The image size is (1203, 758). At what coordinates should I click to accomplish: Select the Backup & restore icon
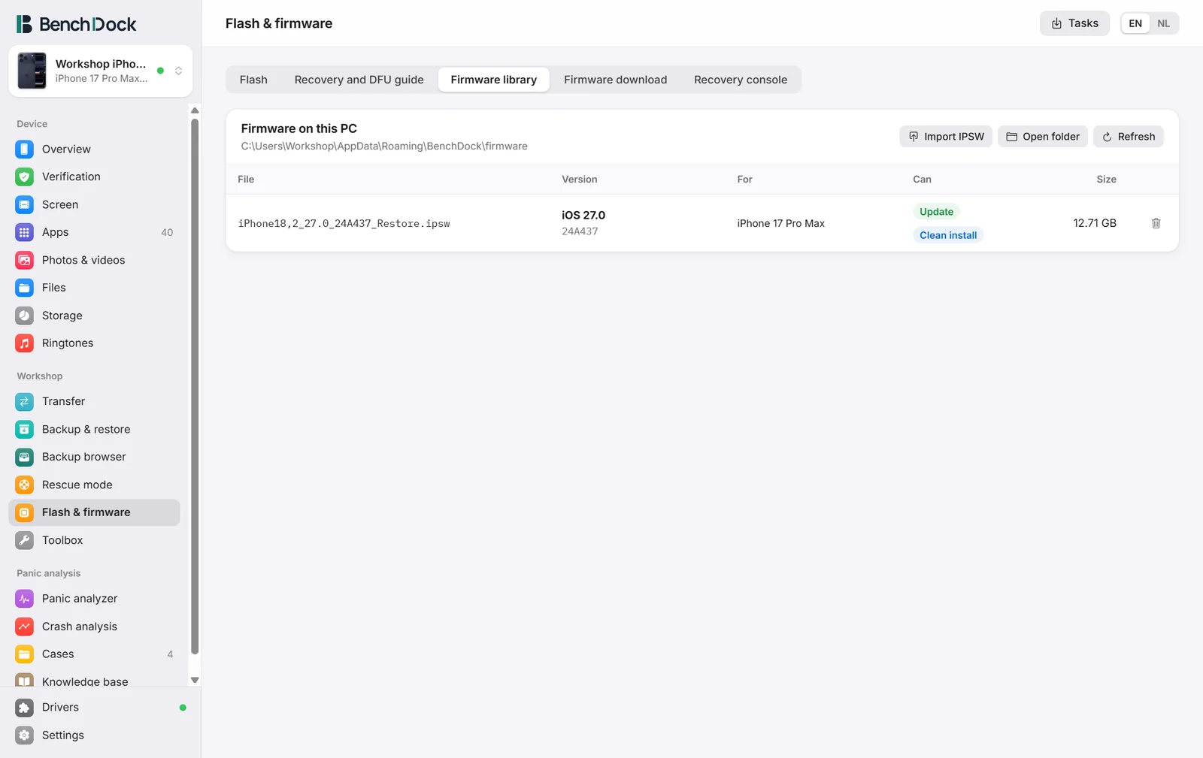tap(24, 429)
